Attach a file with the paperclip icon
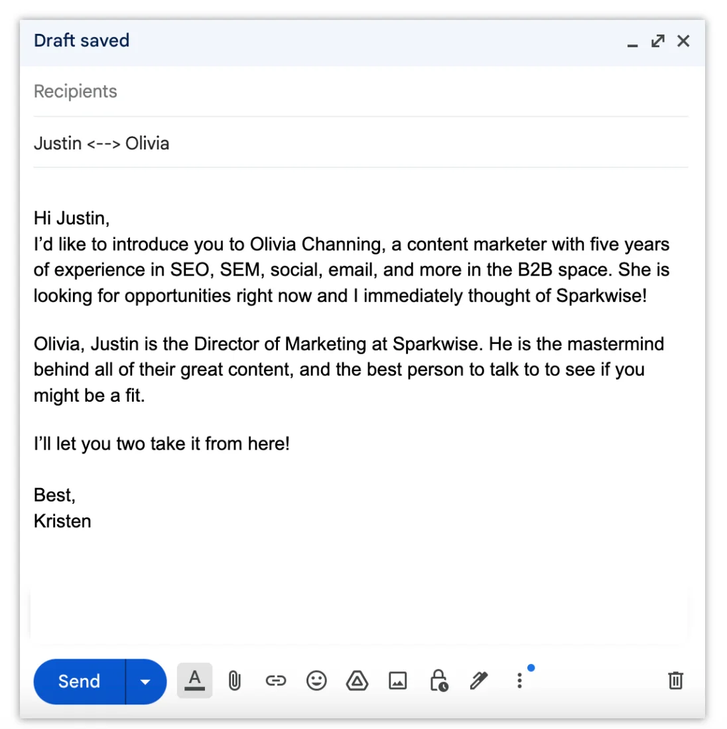The image size is (727, 729). [233, 681]
